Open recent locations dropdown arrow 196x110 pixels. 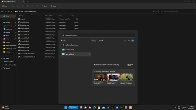[9, 12]
